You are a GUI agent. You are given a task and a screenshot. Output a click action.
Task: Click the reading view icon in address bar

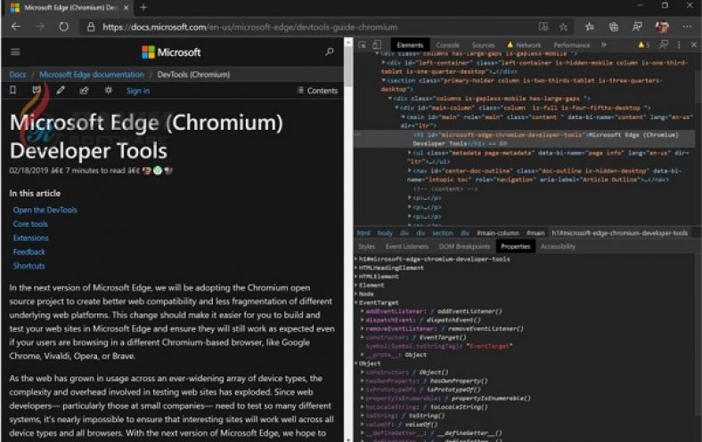tap(543, 27)
